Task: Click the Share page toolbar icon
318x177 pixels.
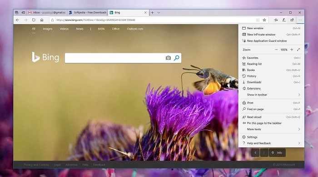Action: coord(292,20)
